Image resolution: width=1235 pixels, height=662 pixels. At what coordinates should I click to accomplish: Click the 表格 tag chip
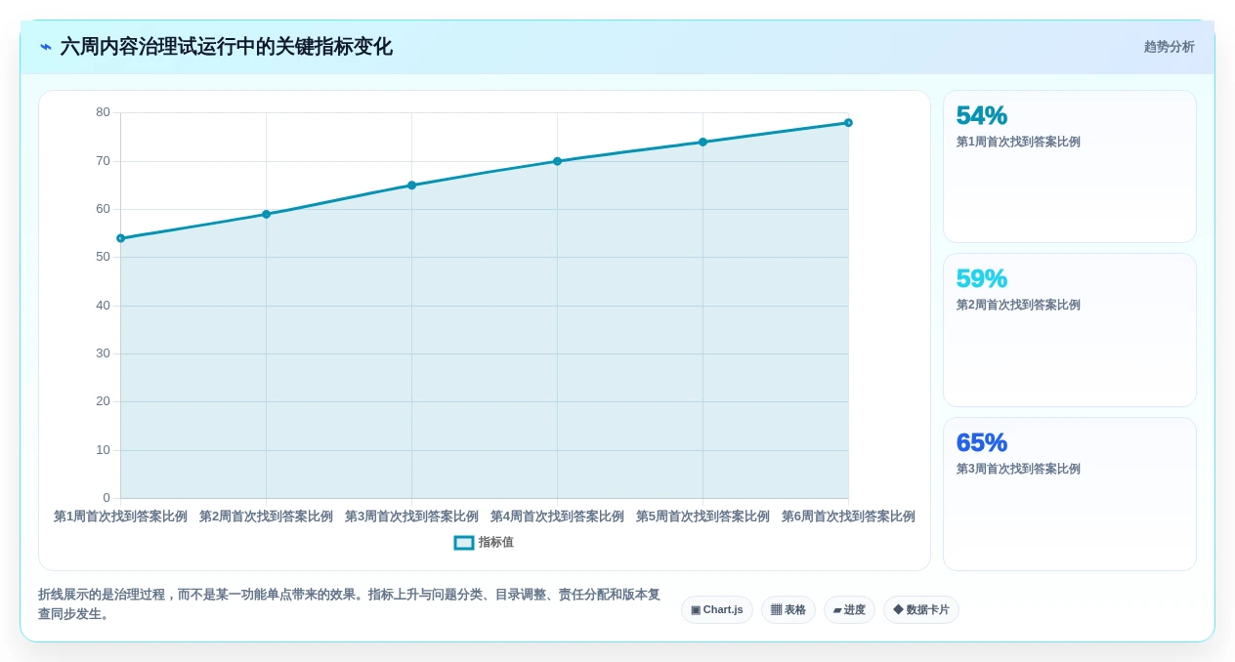click(x=788, y=610)
